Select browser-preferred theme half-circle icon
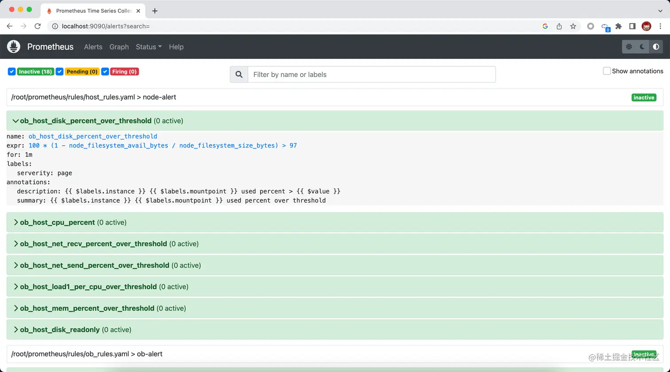 click(x=656, y=46)
